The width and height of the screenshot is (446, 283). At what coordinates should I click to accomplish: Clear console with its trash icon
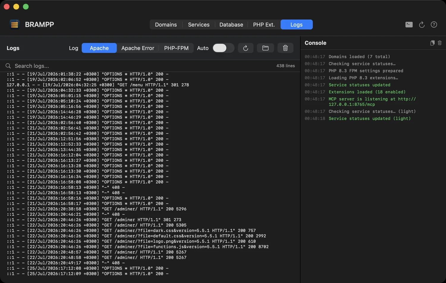[440, 43]
